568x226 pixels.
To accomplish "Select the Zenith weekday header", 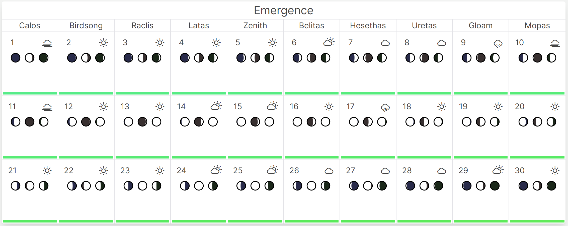I will [255, 25].
